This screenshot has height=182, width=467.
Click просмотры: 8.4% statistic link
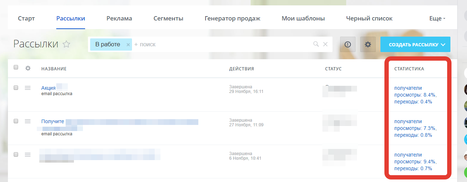click(416, 95)
